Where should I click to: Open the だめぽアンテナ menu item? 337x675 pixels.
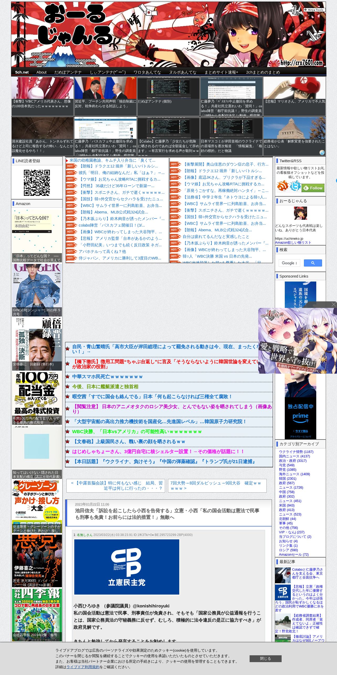click(68, 72)
